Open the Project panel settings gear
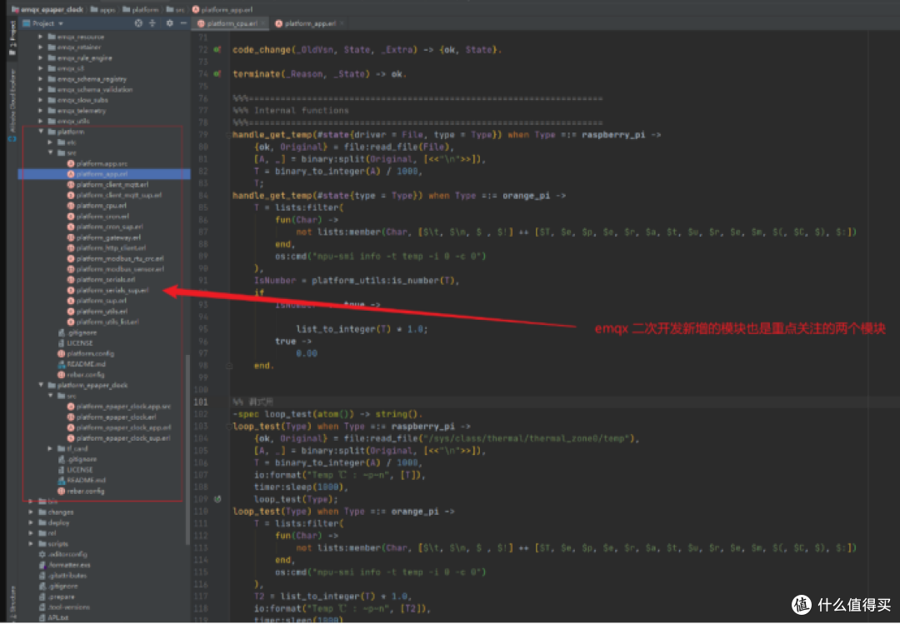The image size is (900, 624). point(169,23)
